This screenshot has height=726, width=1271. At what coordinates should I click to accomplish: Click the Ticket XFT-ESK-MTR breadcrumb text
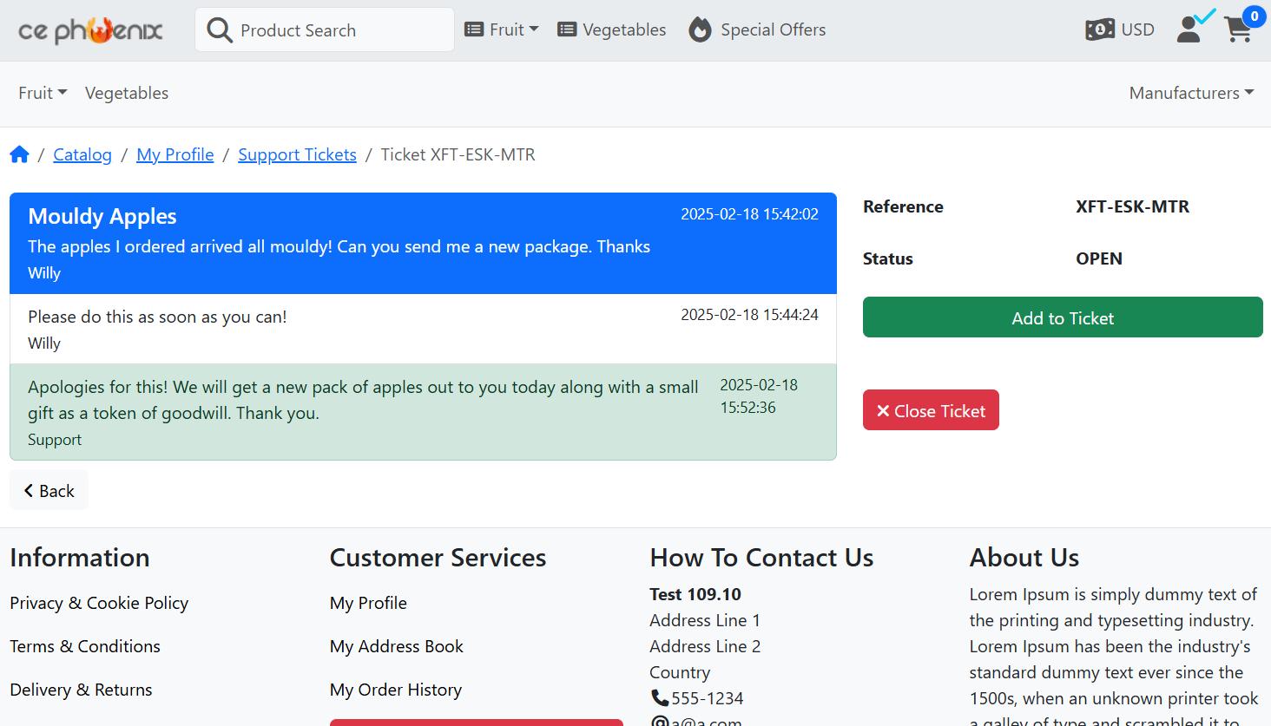pos(458,154)
